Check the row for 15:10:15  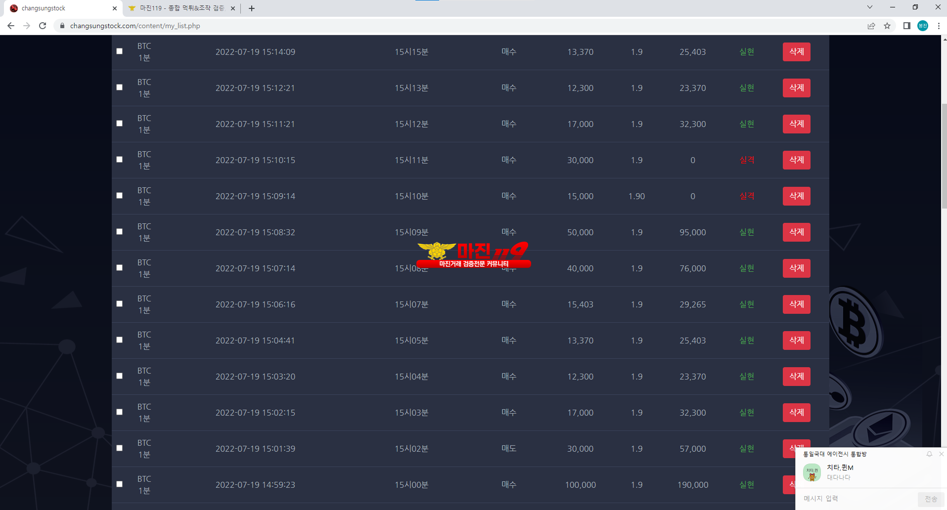click(119, 160)
